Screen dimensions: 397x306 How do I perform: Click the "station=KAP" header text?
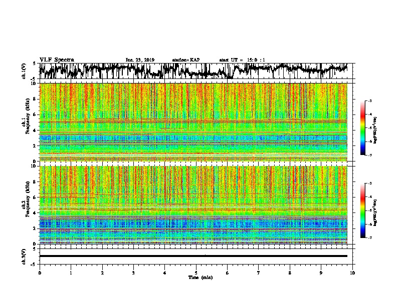point(186,60)
